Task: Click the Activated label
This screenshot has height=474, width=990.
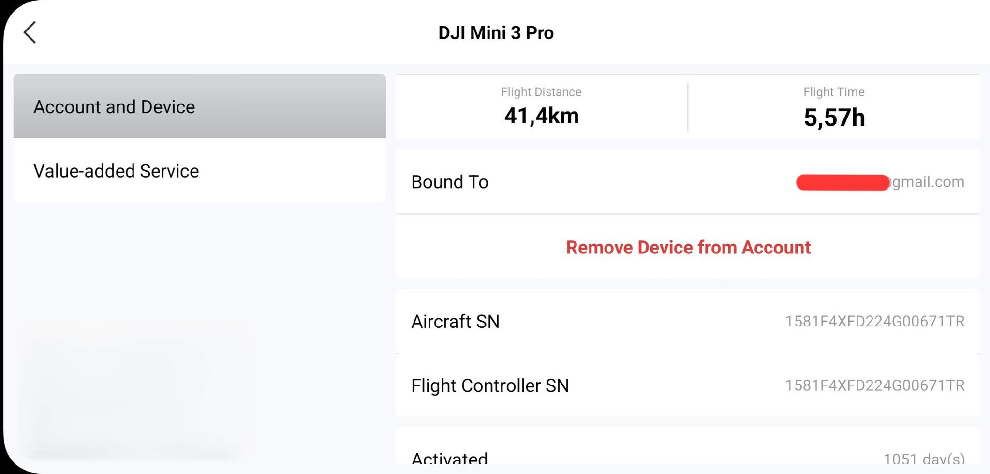Action: [449, 458]
